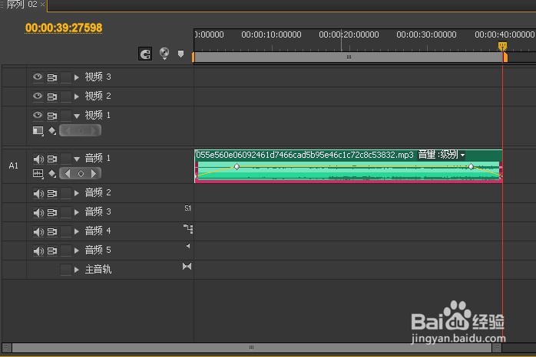This screenshot has width=536, height=357.
Task: Expand the 音频 2 track
Action: pos(77,193)
